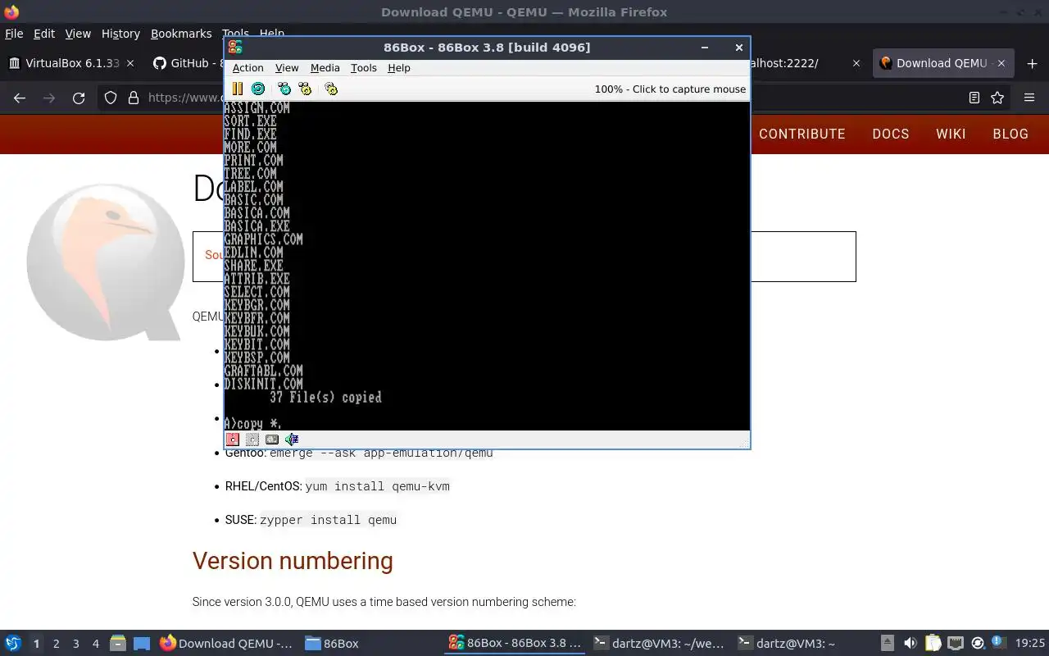This screenshot has width=1049, height=656.
Task: Click 'zypper install qemu' code text
Action: coord(328,520)
